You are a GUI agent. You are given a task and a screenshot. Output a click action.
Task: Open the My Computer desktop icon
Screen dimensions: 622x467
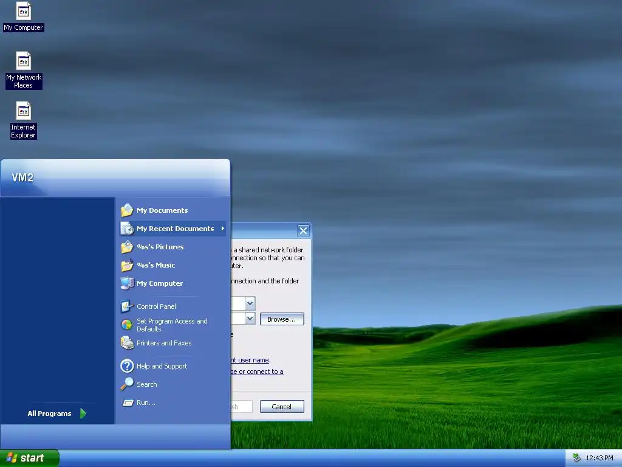24,16
